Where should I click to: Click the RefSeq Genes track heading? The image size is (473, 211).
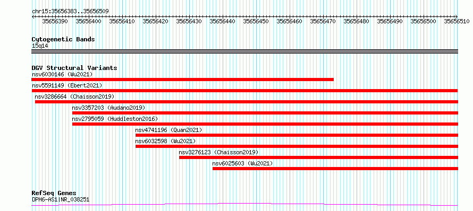tap(54, 194)
